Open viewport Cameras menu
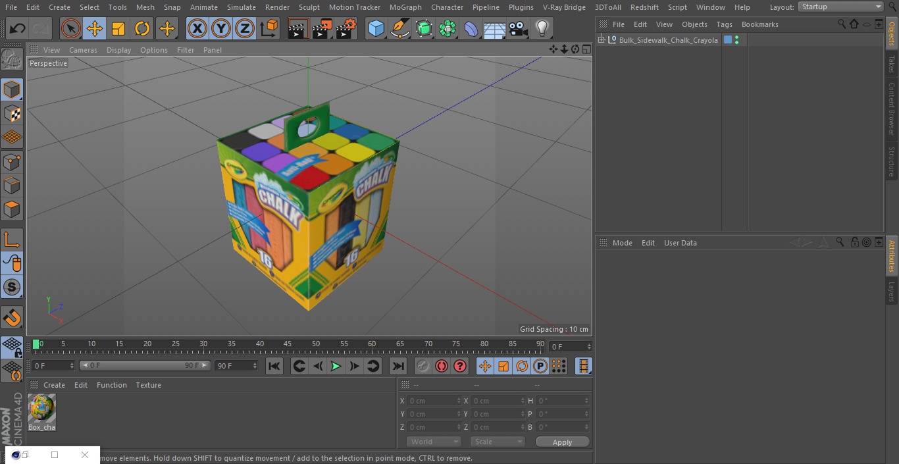Screen dimensions: 899x464 pos(83,50)
